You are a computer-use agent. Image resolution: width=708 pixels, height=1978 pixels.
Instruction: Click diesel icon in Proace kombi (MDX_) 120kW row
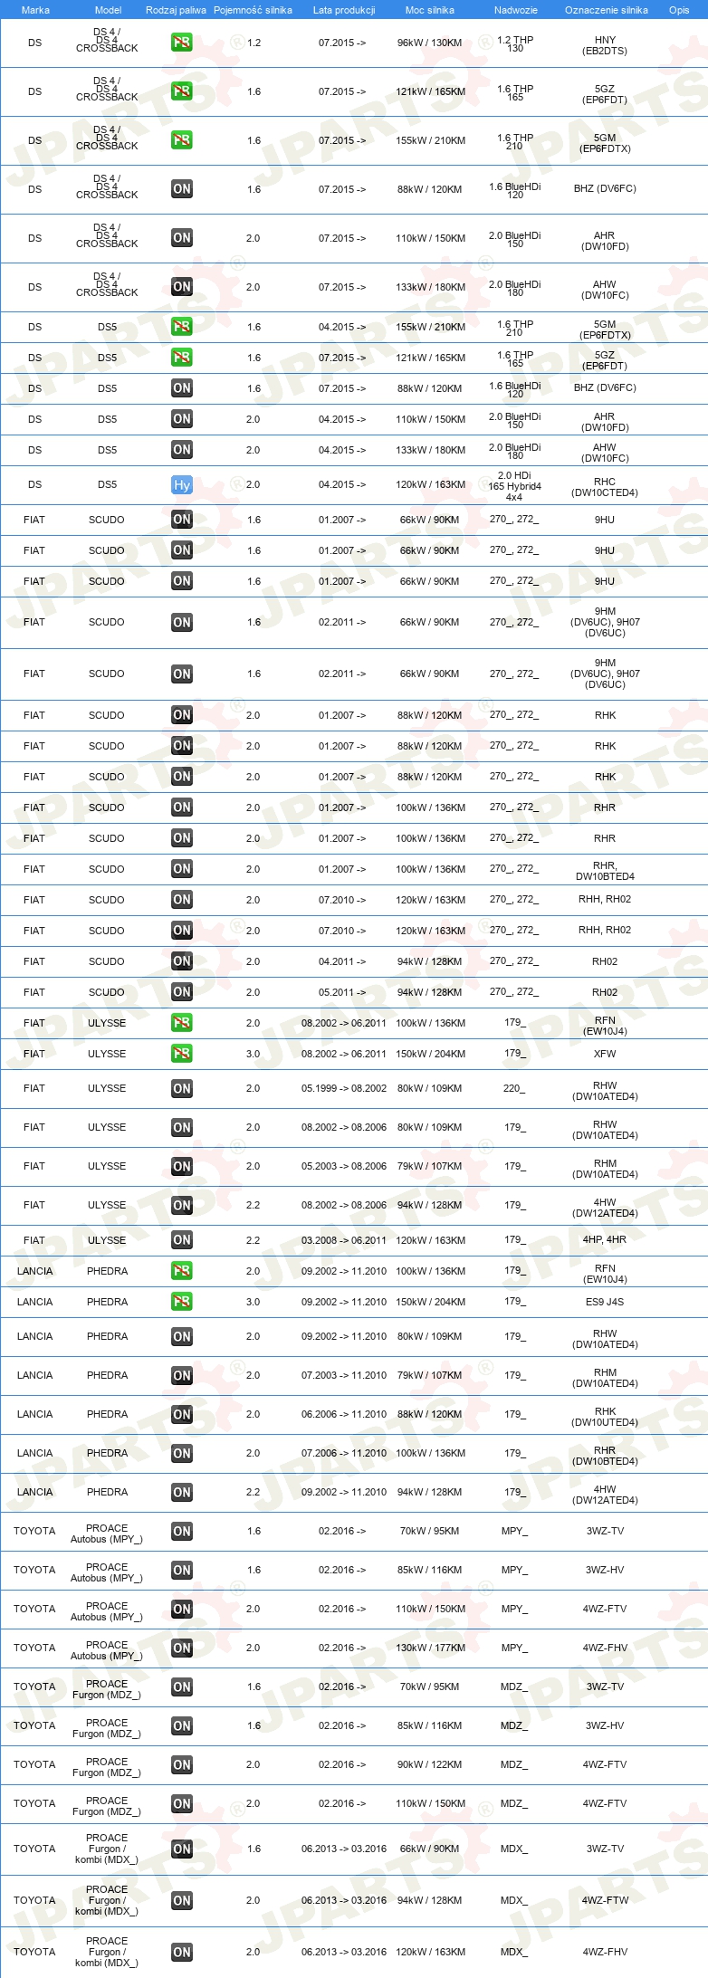pos(182,1953)
